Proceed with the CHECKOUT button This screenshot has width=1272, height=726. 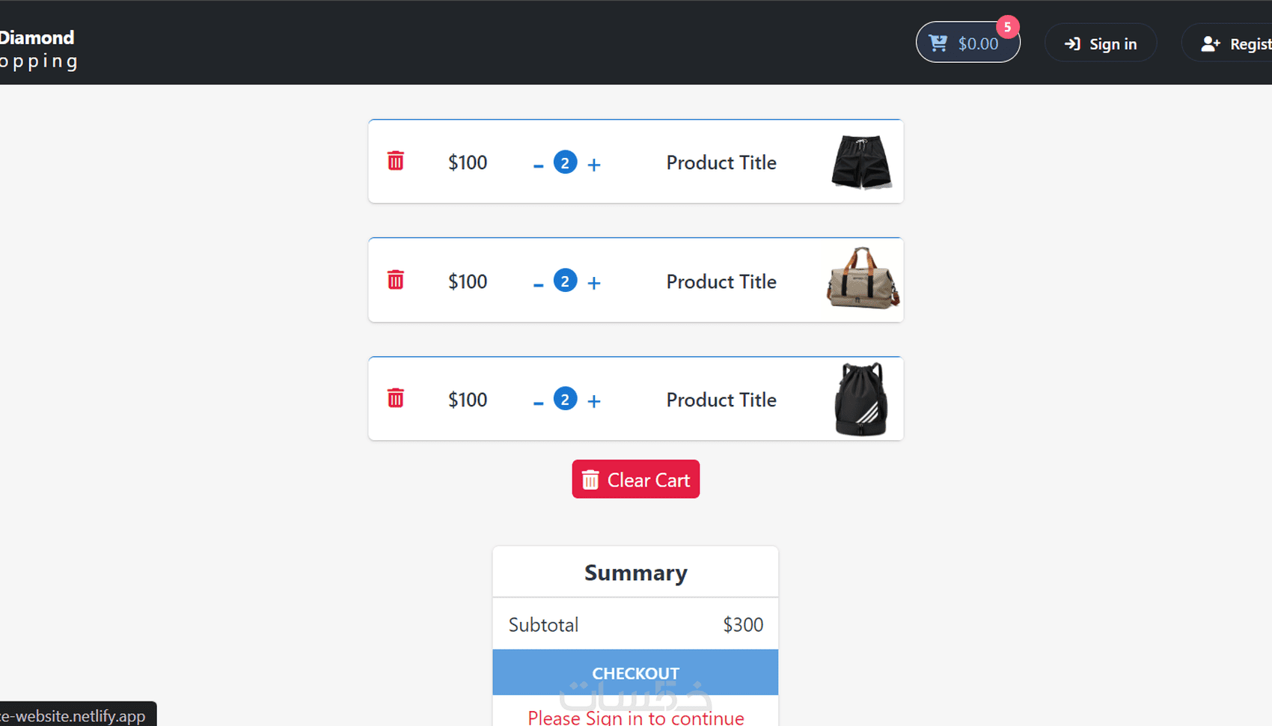[x=635, y=673]
